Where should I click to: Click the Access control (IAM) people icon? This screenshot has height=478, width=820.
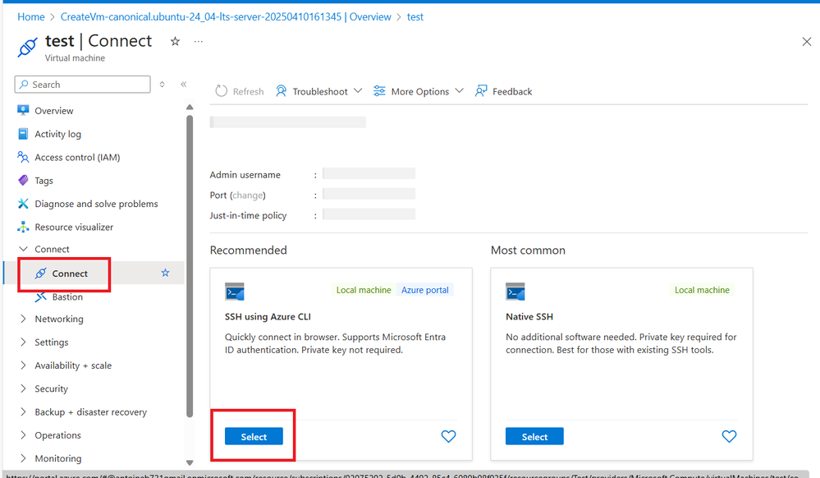[23, 157]
